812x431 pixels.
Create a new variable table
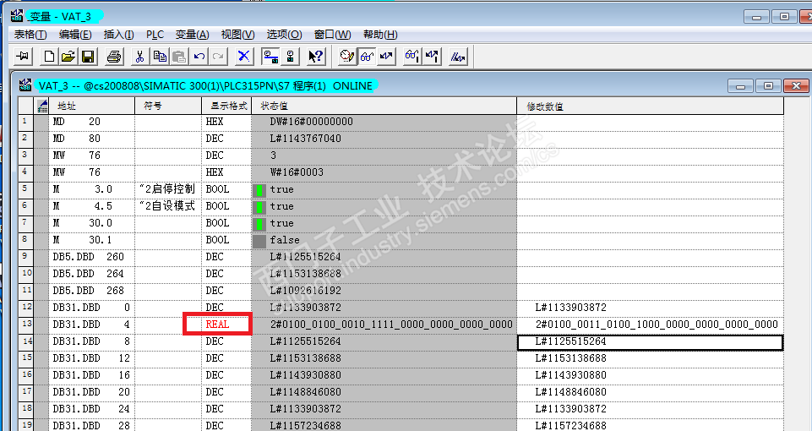click(x=49, y=56)
